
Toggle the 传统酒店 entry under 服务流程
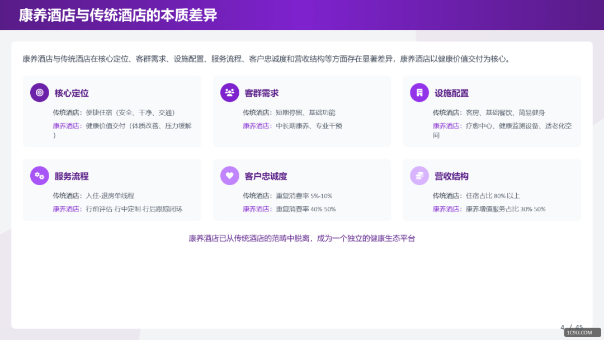coord(93,196)
